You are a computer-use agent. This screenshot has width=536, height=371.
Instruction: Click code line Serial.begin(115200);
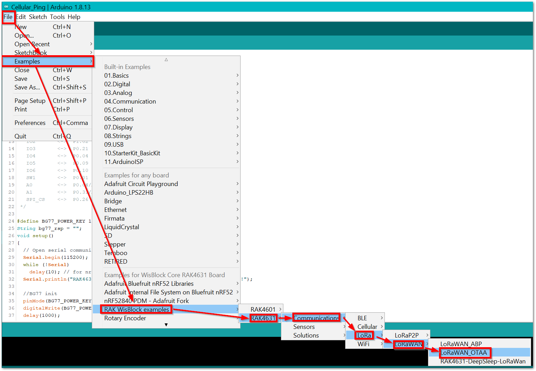tap(55, 257)
